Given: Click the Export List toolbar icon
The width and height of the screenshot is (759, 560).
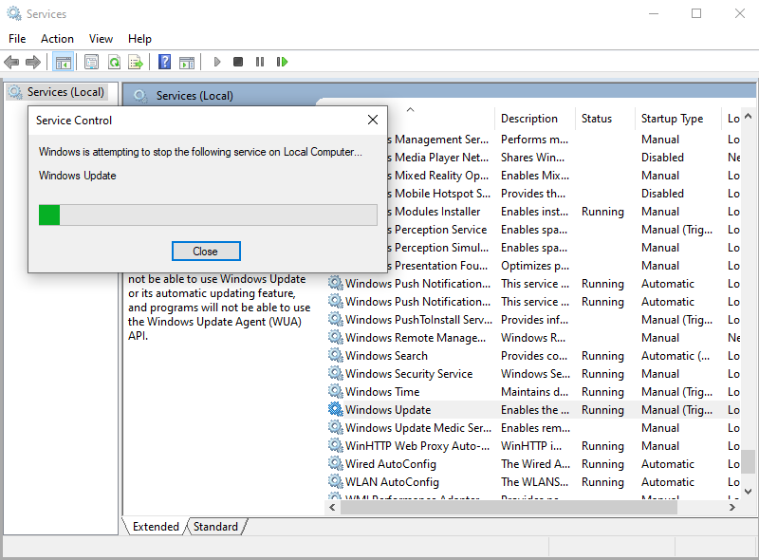Looking at the screenshot, I should [136, 62].
